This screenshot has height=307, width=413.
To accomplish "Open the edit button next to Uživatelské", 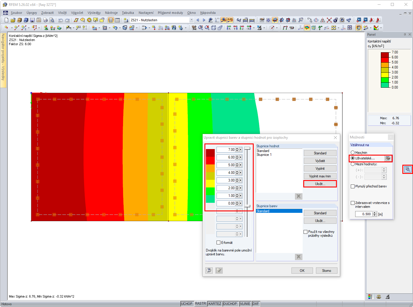I will [x=388, y=158].
